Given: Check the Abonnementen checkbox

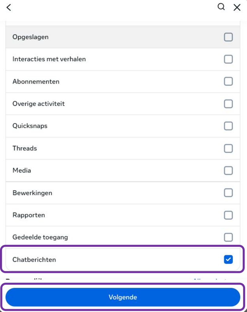Looking at the screenshot, I should (x=228, y=81).
